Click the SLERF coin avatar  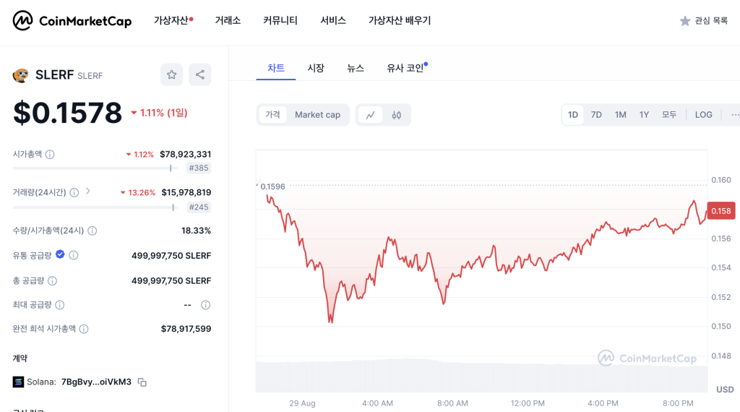click(20, 75)
